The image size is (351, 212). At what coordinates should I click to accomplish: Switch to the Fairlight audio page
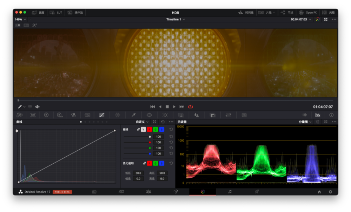[x=230, y=192]
